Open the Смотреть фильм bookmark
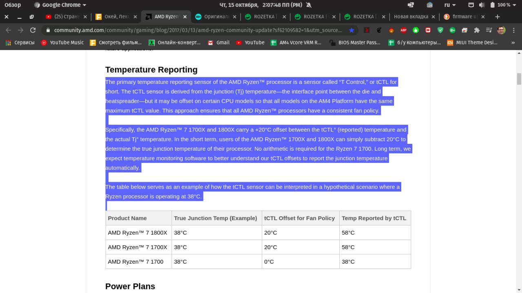This screenshot has height=293, width=522. tap(116, 42)
